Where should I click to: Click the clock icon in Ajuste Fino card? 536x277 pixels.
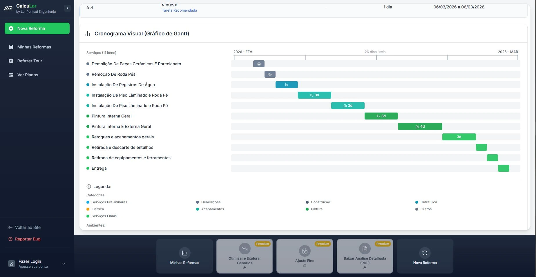[304, 251]
